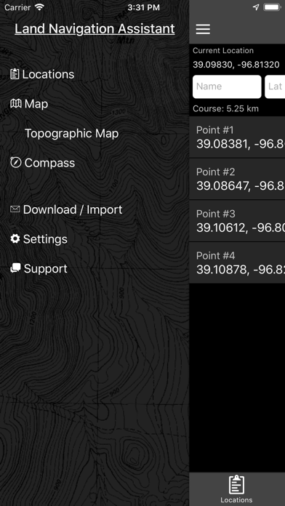Go to Settings from side menu
Image resolution: width=285 pixels, height=506 pixels.
click(45, 239)
